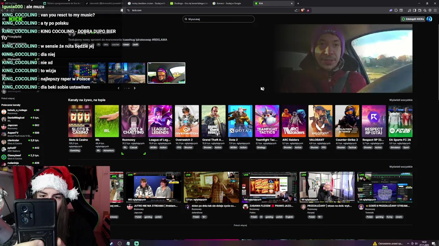Select the slots carousel thumbnail
This screenshot has height=246, width=439.
point(87,73)
